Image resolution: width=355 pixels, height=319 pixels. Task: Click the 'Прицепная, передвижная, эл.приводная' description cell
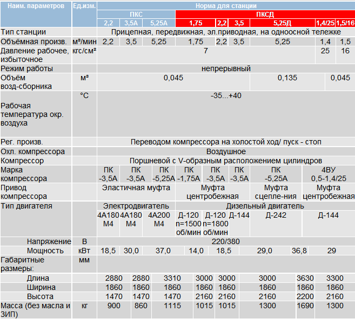click(x=226, y=32)
